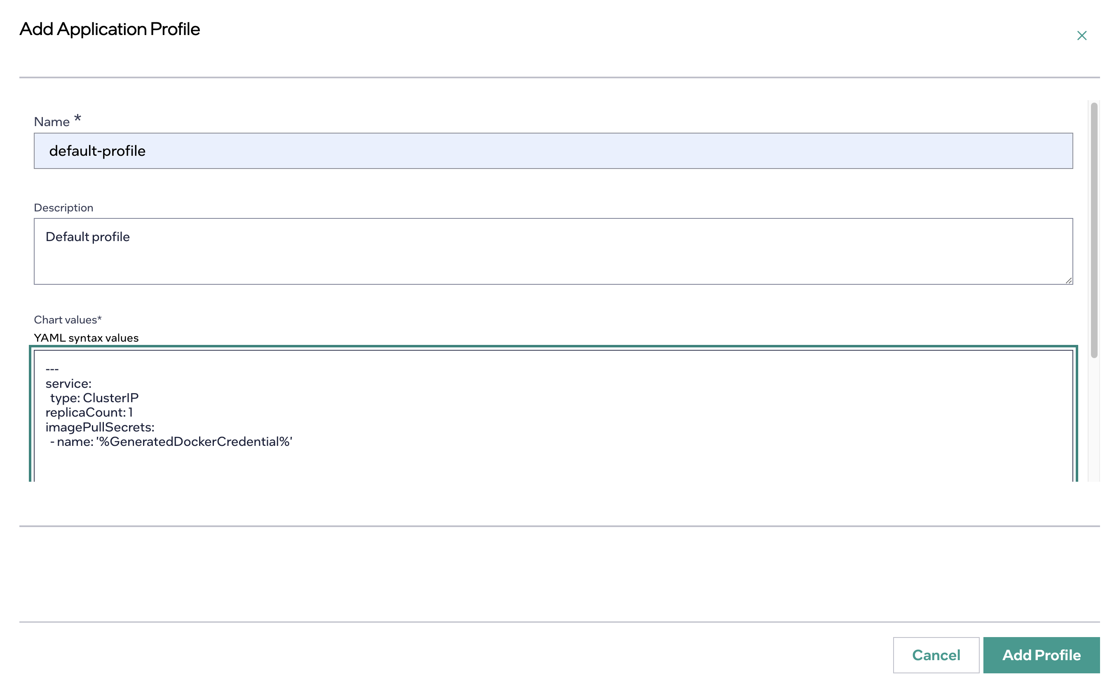Click the "imagePullSecrets:" YAML line
This screenshot has height=689, width=1112.
[x=100, y=427]
